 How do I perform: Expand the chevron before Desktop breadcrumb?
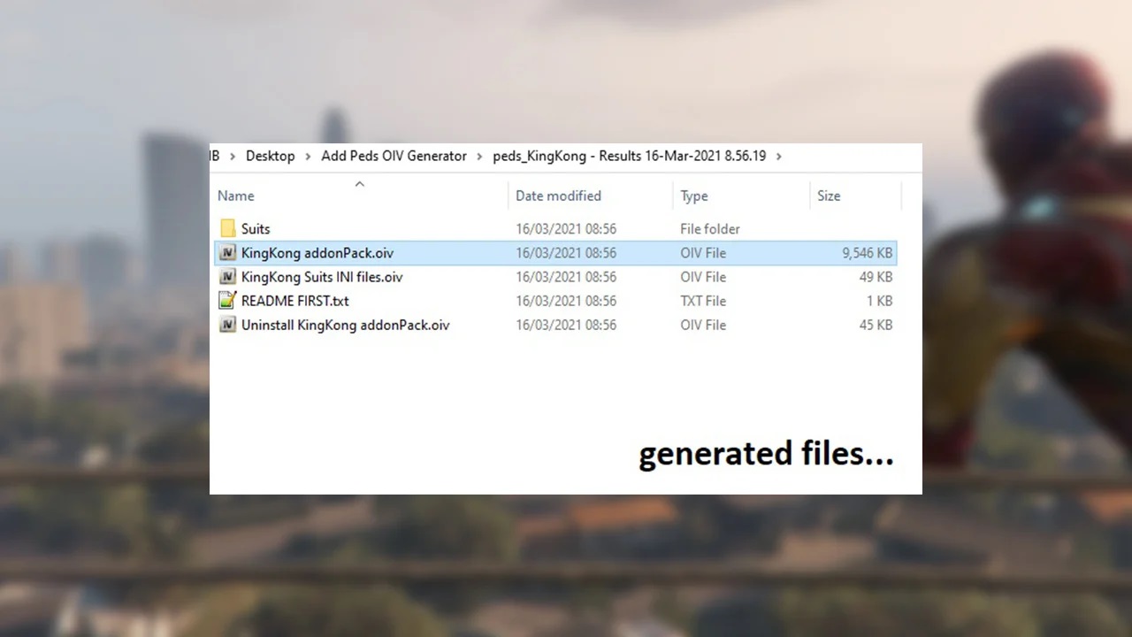pos(233,157)
